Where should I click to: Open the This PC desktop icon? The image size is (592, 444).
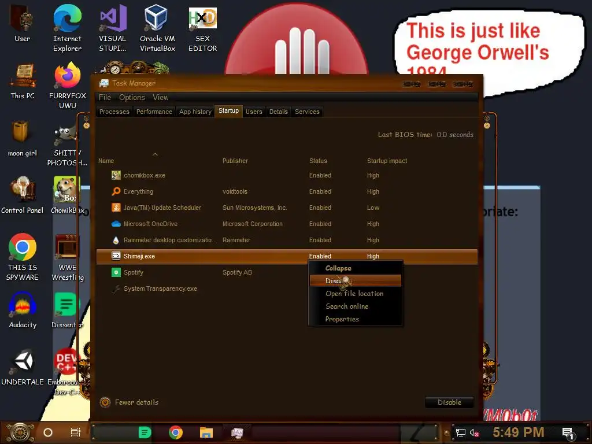[x=23, y=82]
